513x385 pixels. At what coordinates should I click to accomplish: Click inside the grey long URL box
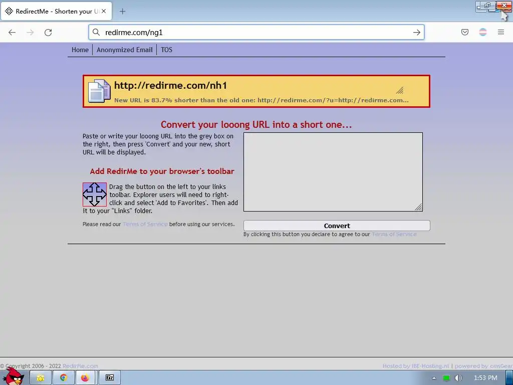(x=333, y=172)
